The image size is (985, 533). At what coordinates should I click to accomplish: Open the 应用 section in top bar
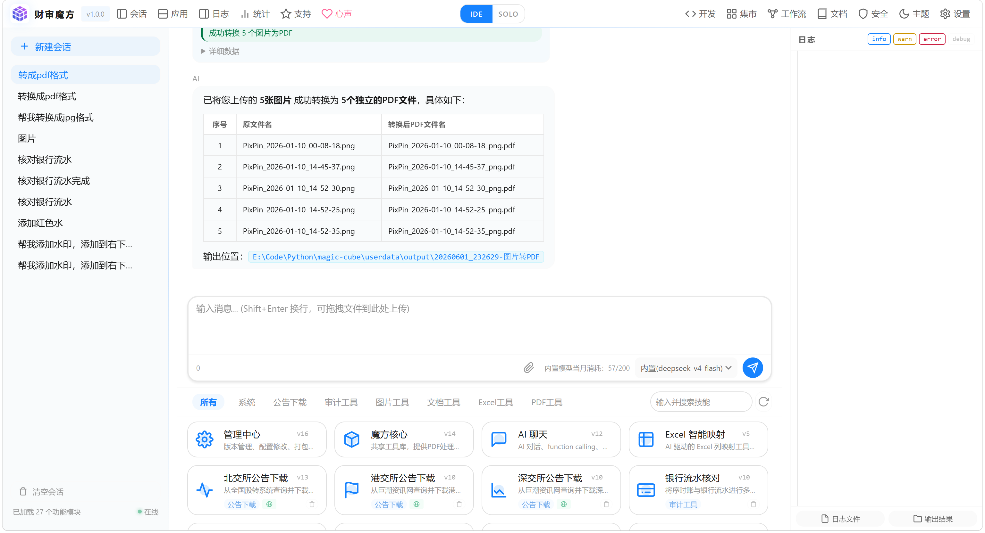tap(173, 14)
